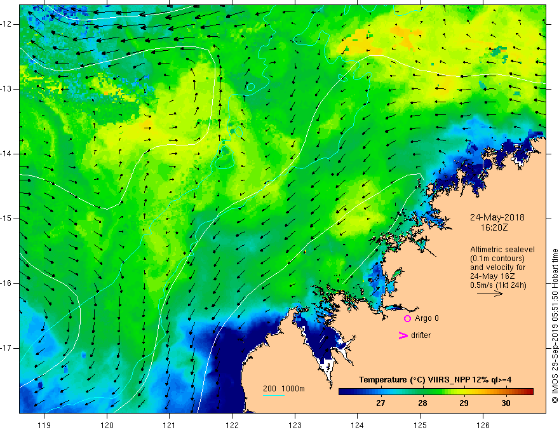Click the 'drifter' legend label
This screenshot has width=559, height=432.
click(421, 335)
